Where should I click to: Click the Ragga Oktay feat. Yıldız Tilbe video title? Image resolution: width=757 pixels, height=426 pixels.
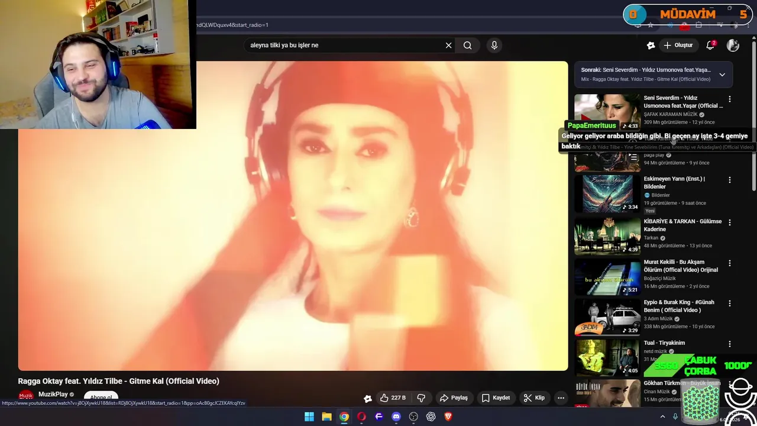(118, 381)
